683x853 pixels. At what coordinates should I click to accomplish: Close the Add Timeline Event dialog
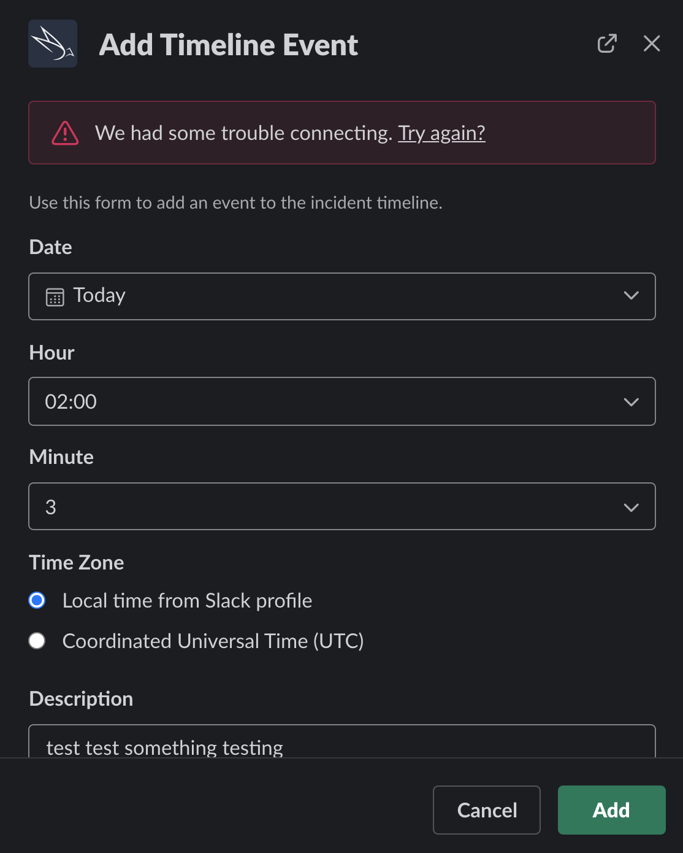click(x=651, y=44)
